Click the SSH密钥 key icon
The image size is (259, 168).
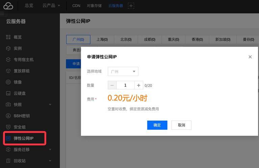(8, 116)
